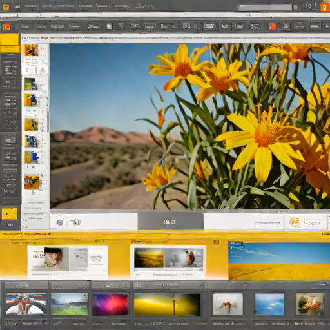Click the yellow square button in the sidebar
The height and width of the screenshot is (330, 330).
point(10,213)
